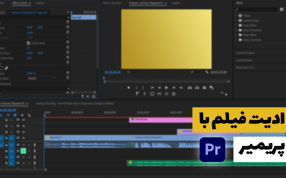The width and height of the screenshot is (286, 178).
Task: Switch to the Capture tab
Action: click(x=176, y=3)
